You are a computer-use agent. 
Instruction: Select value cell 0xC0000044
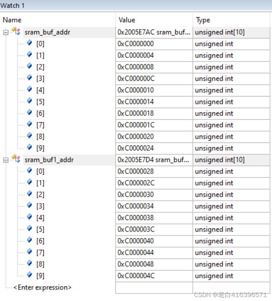(154, 253)
